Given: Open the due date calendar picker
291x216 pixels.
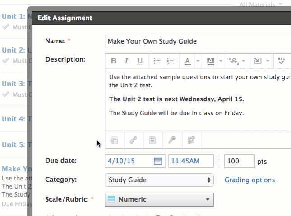Looking at the screenshot, I should click(x=158, y=161).
